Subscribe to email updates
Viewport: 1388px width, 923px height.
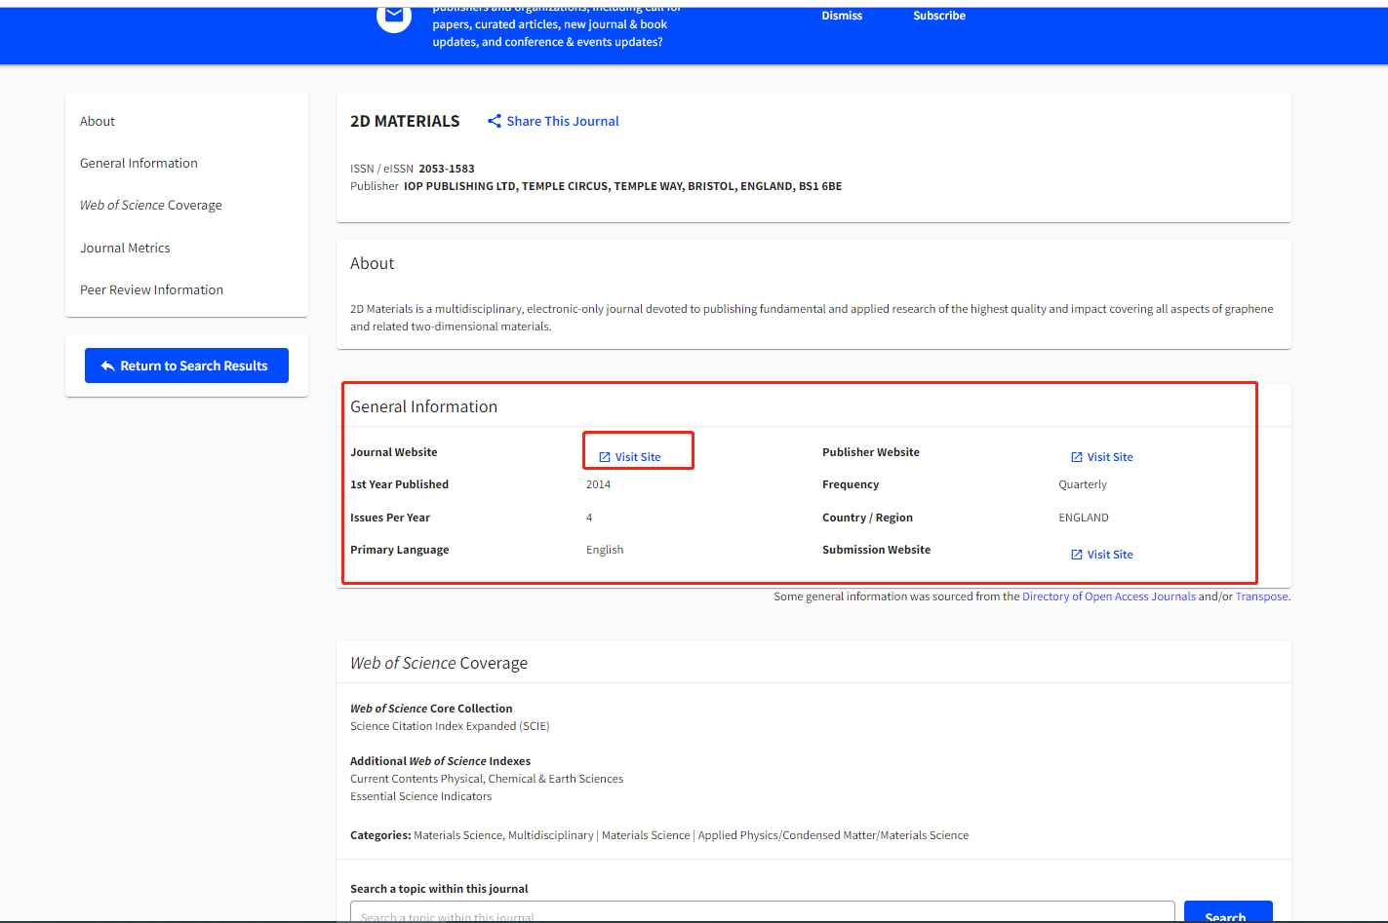[939, 16]
